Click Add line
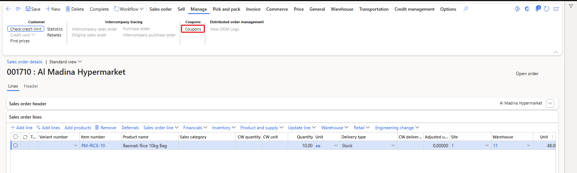The width and height of the screenshot is (577, 173). 21,128
